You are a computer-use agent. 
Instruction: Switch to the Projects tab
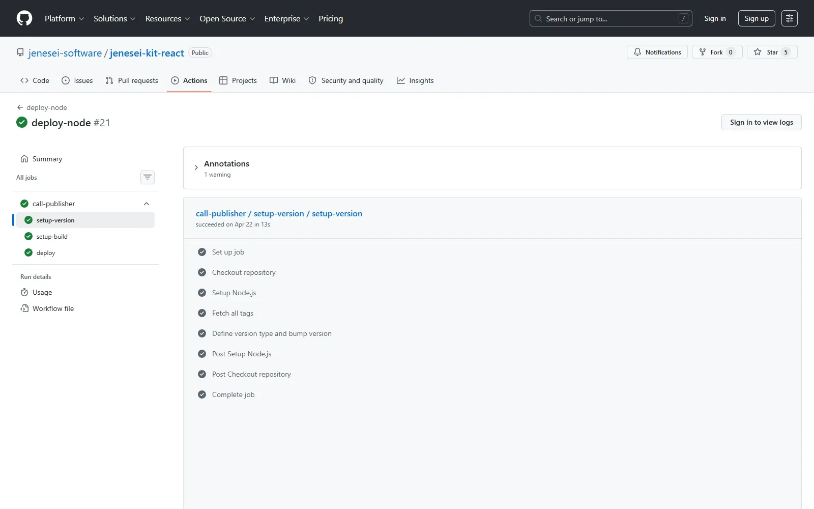(x=238, y=80)
